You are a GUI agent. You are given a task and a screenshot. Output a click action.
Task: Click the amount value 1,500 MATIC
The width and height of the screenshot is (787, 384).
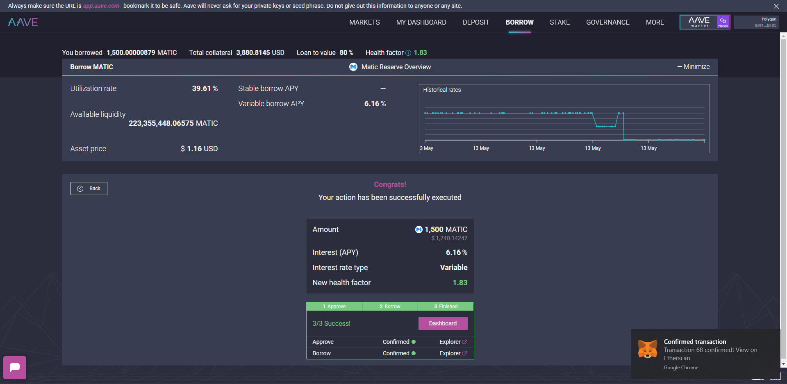pos(446,229)
